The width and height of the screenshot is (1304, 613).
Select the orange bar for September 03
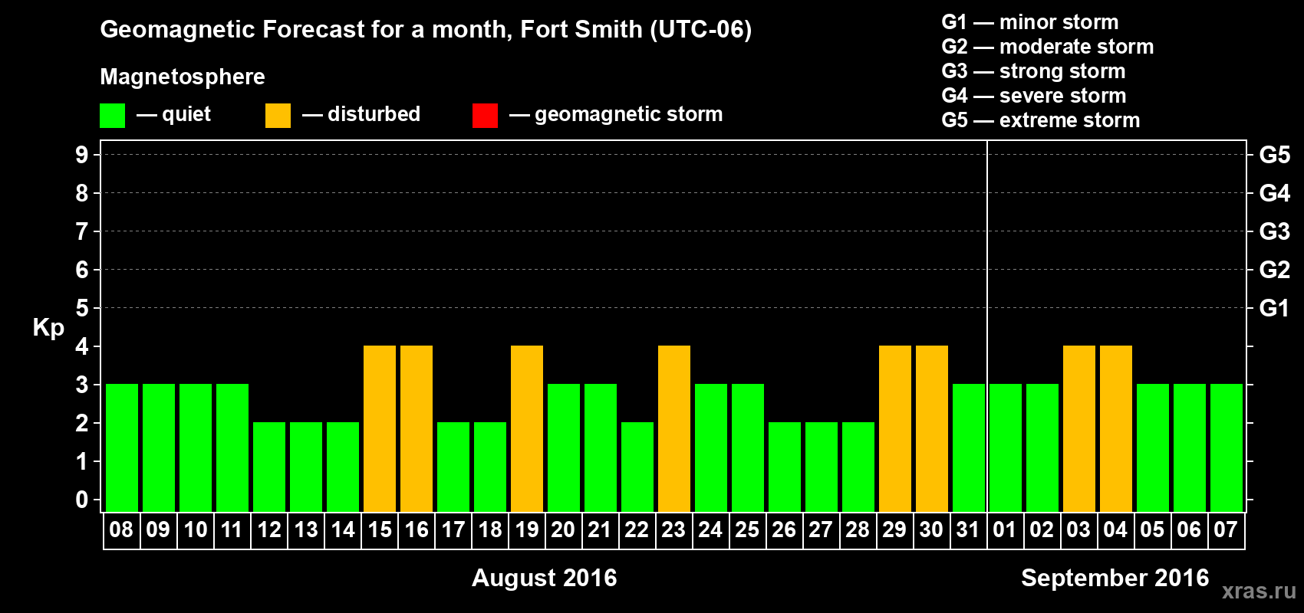pyautogui.click(x=1079, y=428)
